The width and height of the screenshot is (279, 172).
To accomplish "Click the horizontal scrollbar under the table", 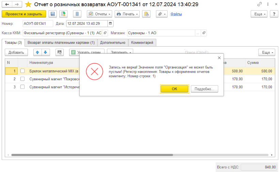I will click(x=136, y=155).
